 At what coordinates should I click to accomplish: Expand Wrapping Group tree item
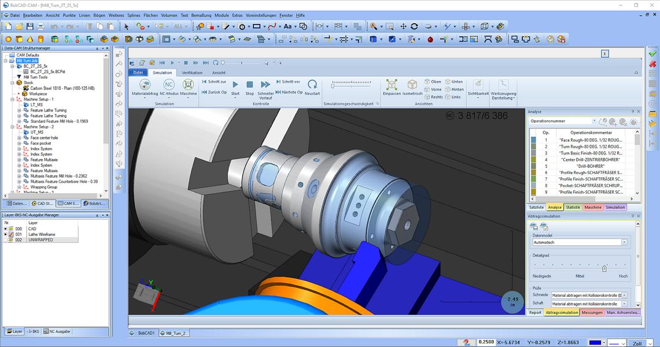(x=19, y=187)
